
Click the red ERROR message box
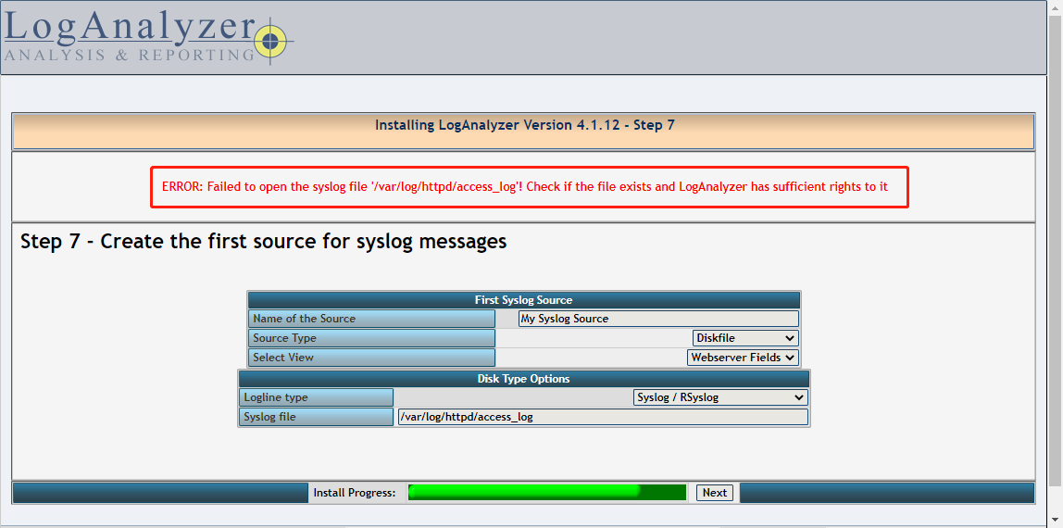tap(529, 187)
